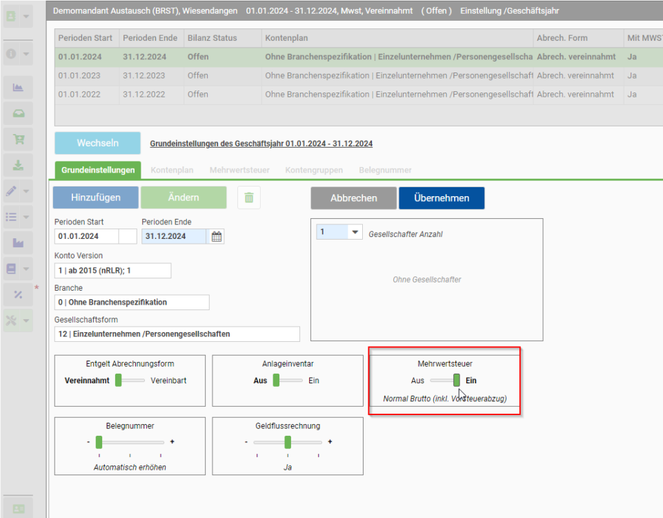Viewport: 663px width, 518px height.
Task: Click the Wechseln button
Action: pos(98,143)
